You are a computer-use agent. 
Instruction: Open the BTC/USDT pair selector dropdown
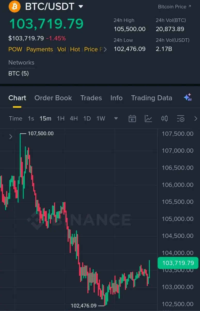click(81, 6)
